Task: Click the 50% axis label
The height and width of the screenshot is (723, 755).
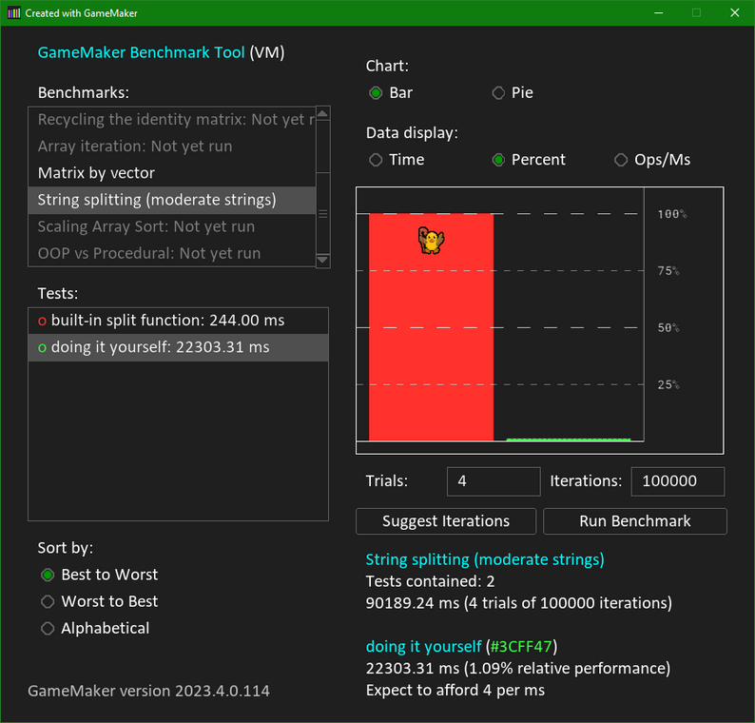Action: tap(668, 328)
